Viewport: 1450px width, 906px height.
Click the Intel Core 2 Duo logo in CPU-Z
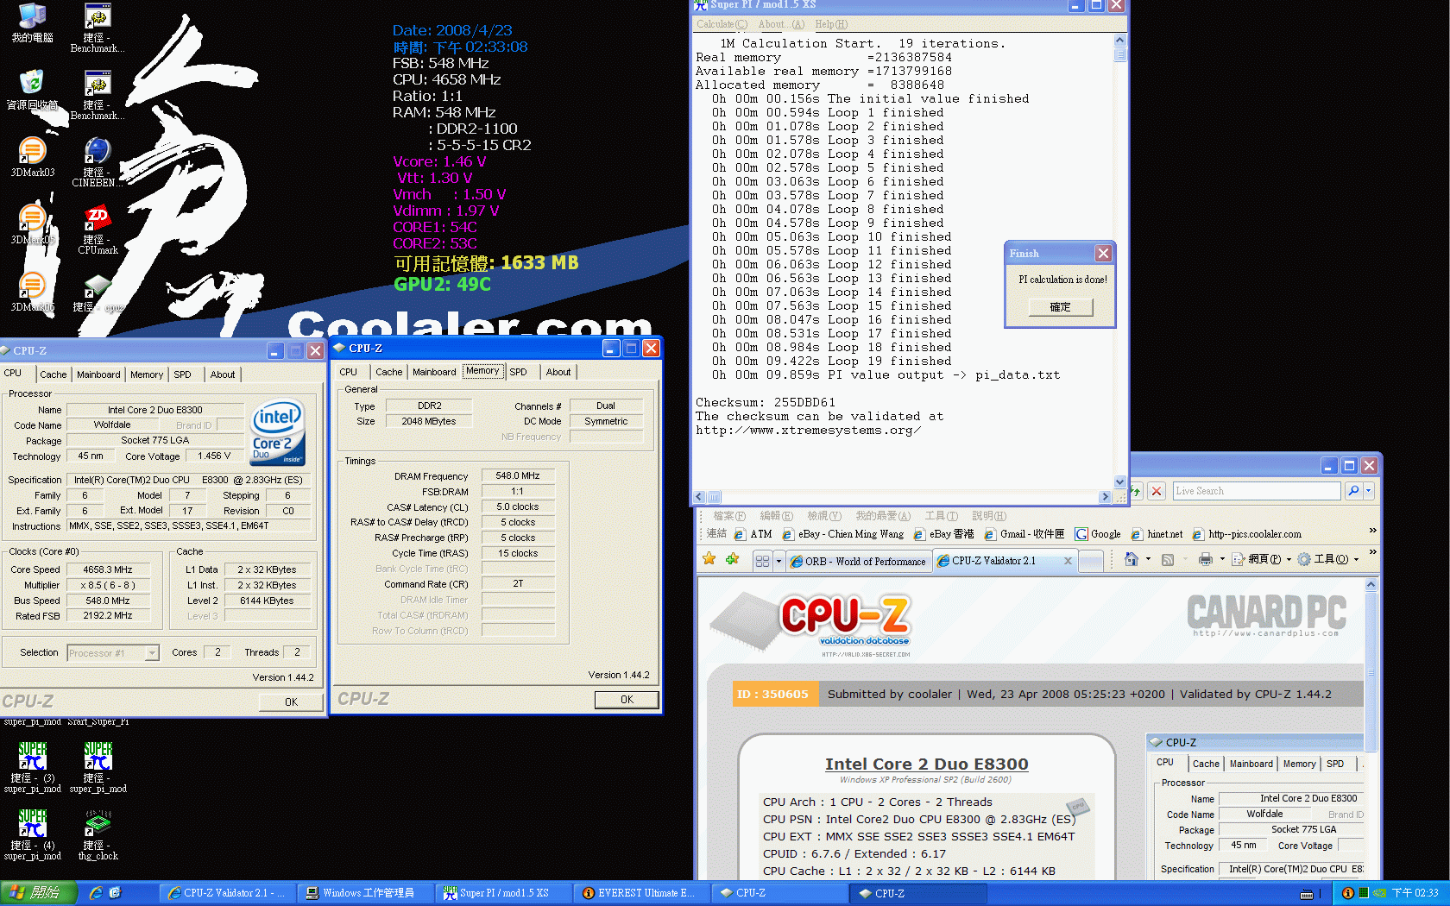tap(277, 432)
